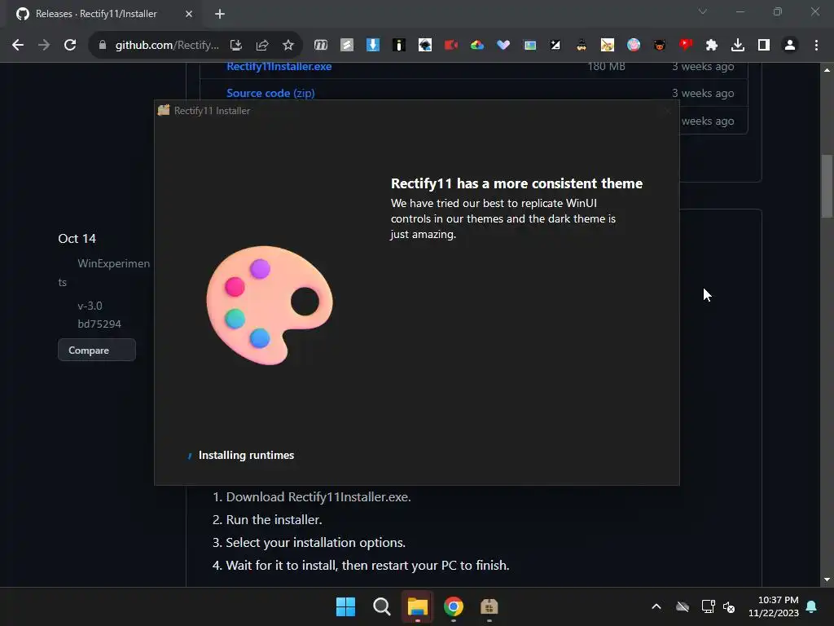Open the black-and-white exposure extension icon
Viewport: 834px width, 626px height.
point(555,46)
